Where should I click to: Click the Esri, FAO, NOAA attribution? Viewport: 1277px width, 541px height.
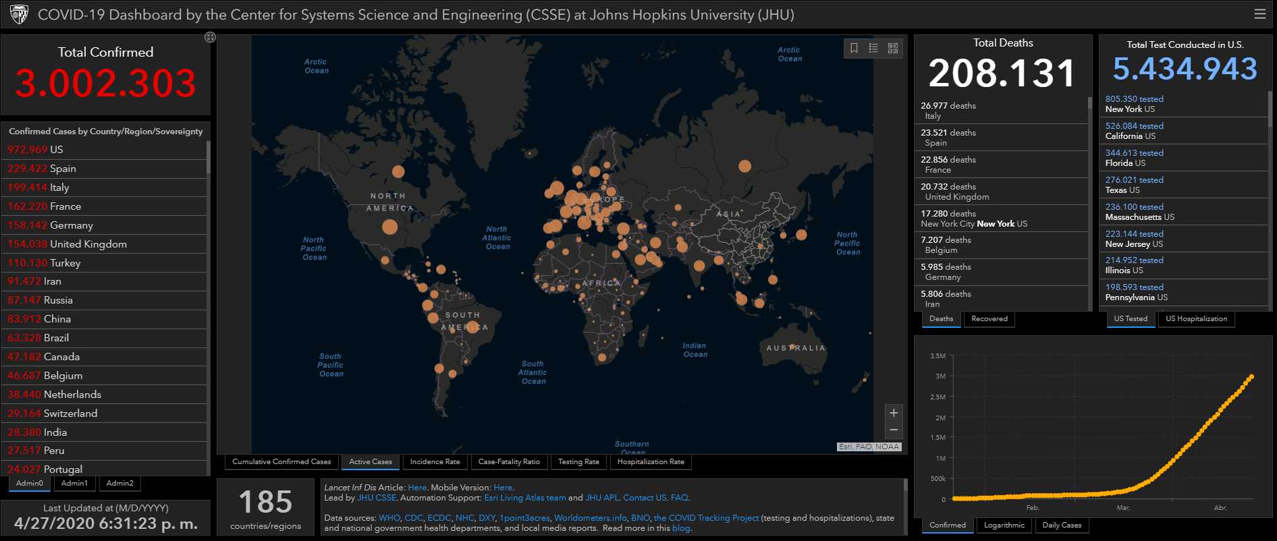point(869,447)
